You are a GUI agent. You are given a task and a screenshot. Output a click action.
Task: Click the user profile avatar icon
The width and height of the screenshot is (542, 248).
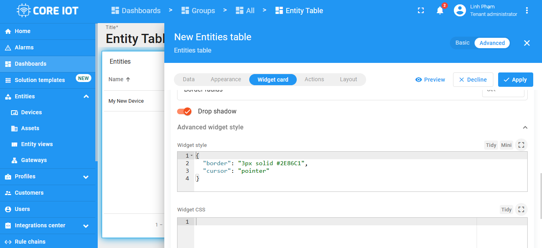tap(460, 11)
